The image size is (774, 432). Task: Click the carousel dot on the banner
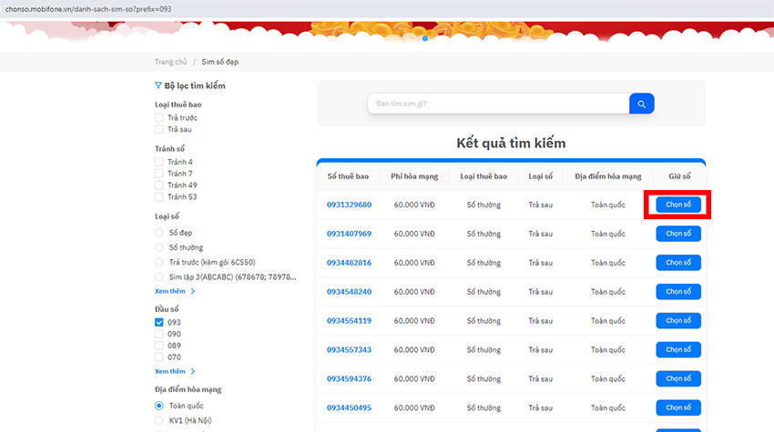coord(425,38)
